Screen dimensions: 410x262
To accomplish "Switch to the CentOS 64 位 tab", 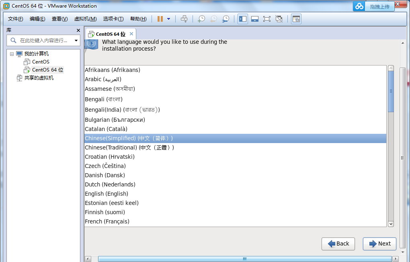I will tap(111, 34).
